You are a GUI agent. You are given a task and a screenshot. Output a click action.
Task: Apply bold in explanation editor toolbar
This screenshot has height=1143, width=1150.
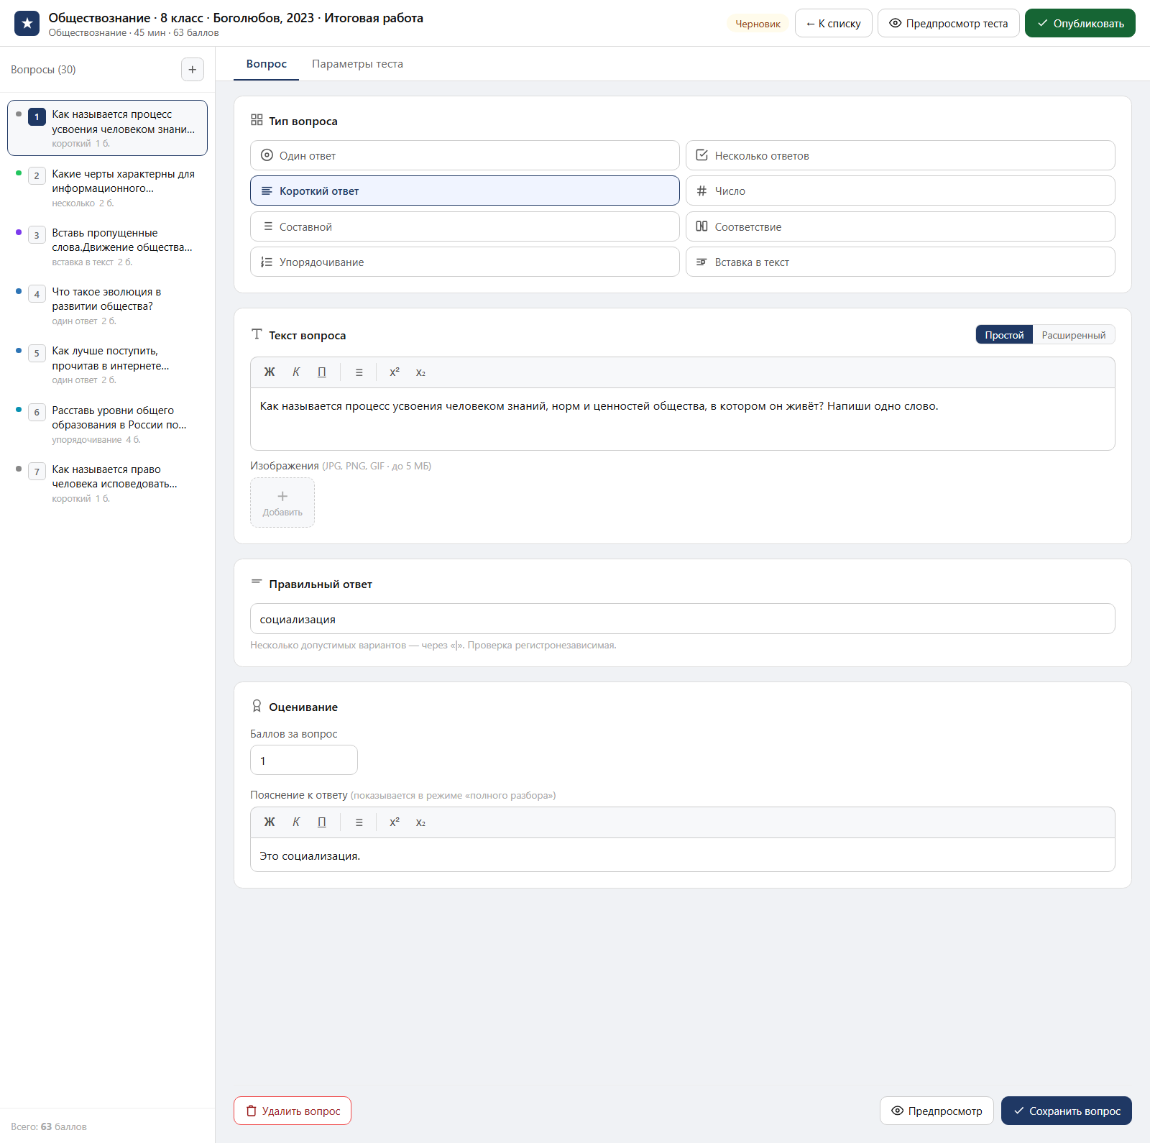(270, 822)
